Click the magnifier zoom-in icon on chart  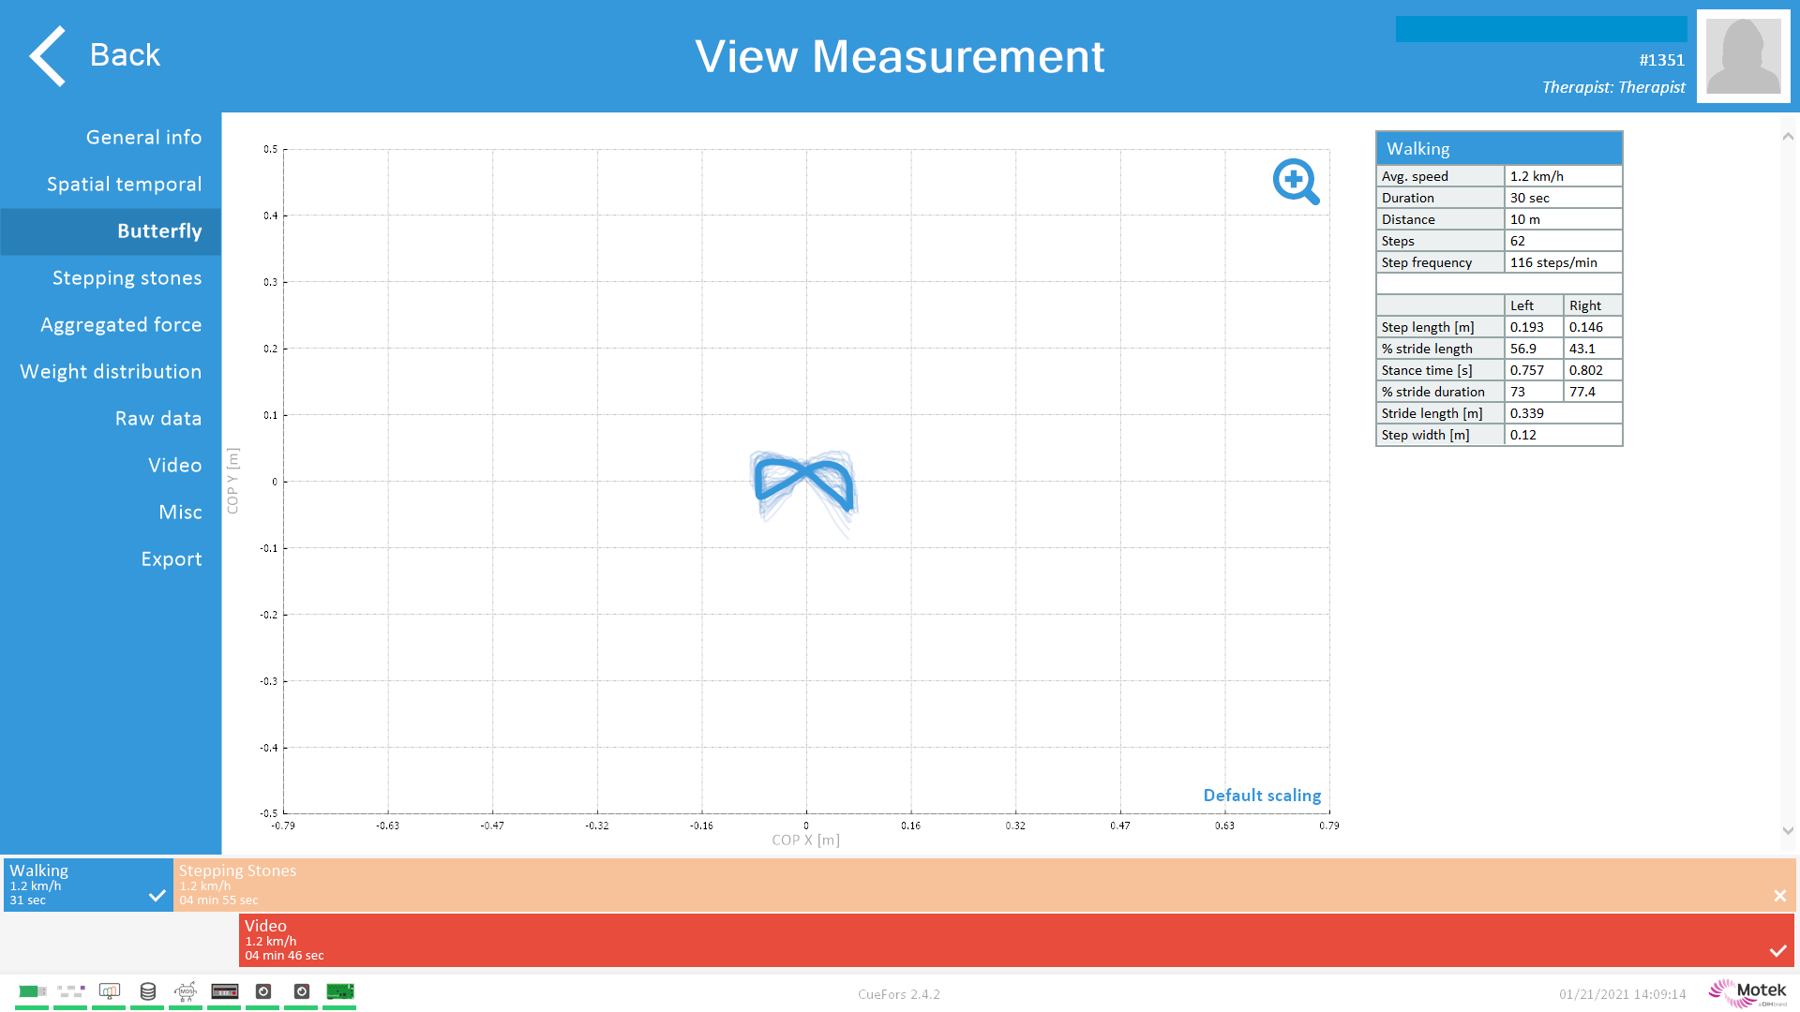tap(1296, 181)
